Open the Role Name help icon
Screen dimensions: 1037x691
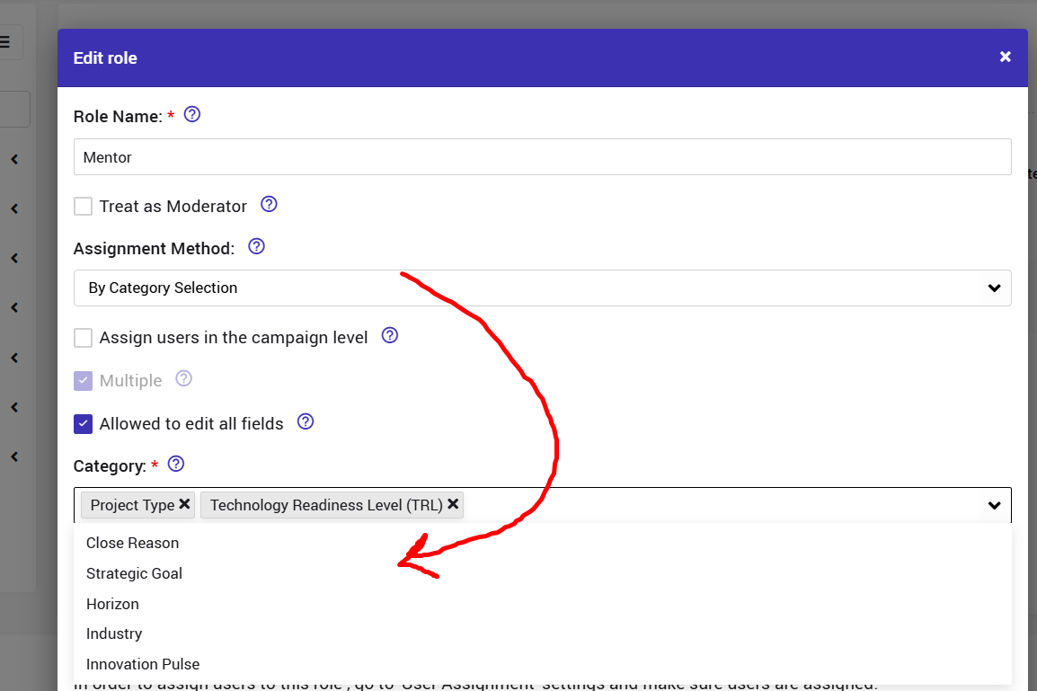pyautogui.click(x=191, y=114)
